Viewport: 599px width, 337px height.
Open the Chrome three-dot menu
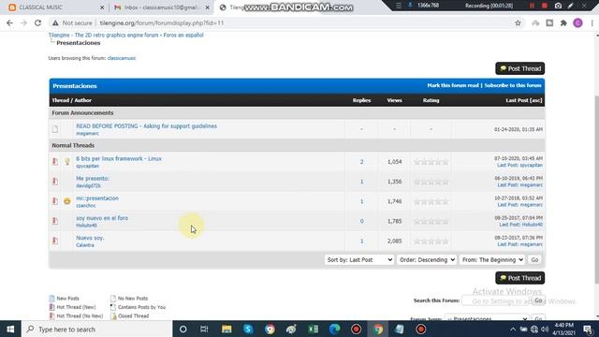coord(592,22)
